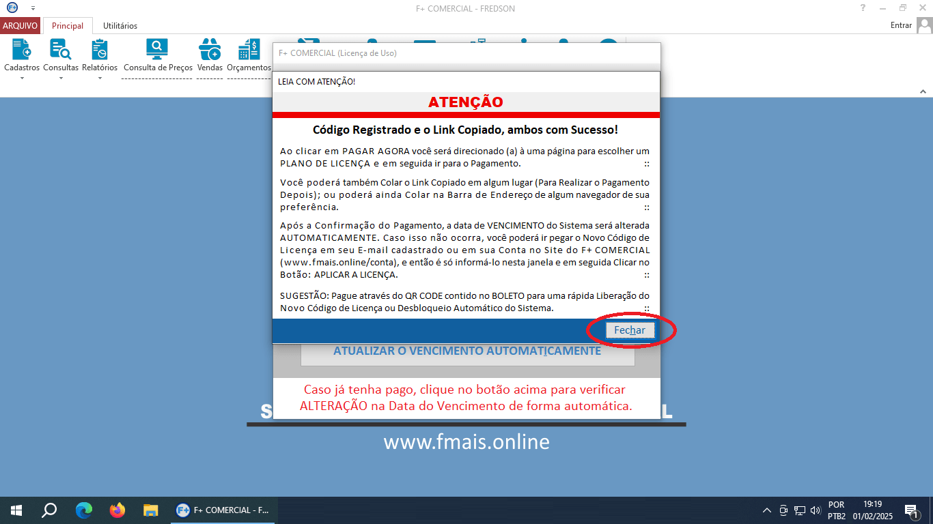933x524 pixels.
Task: Expand the Relatórios dropdown arrow
Action: click(100, 77)
